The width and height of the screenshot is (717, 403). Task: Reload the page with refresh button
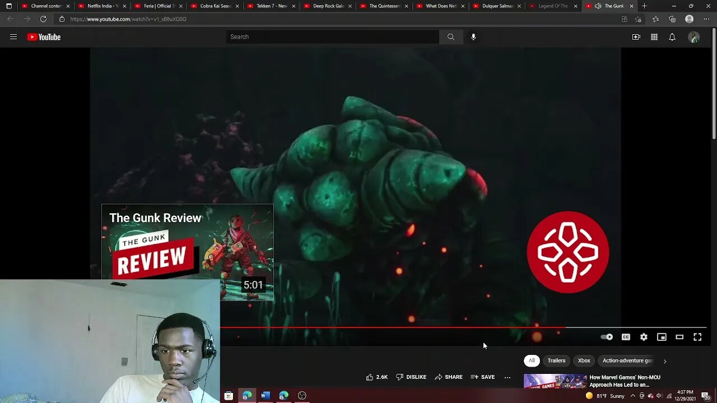pyautogui.click(x=43, y=19)
